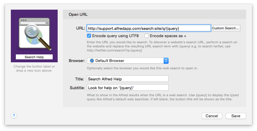The height and width of the screenshot is (131, 257).
Task: Click the 'Enter the URL you would like to search' hint
Action: coord(162,46)
